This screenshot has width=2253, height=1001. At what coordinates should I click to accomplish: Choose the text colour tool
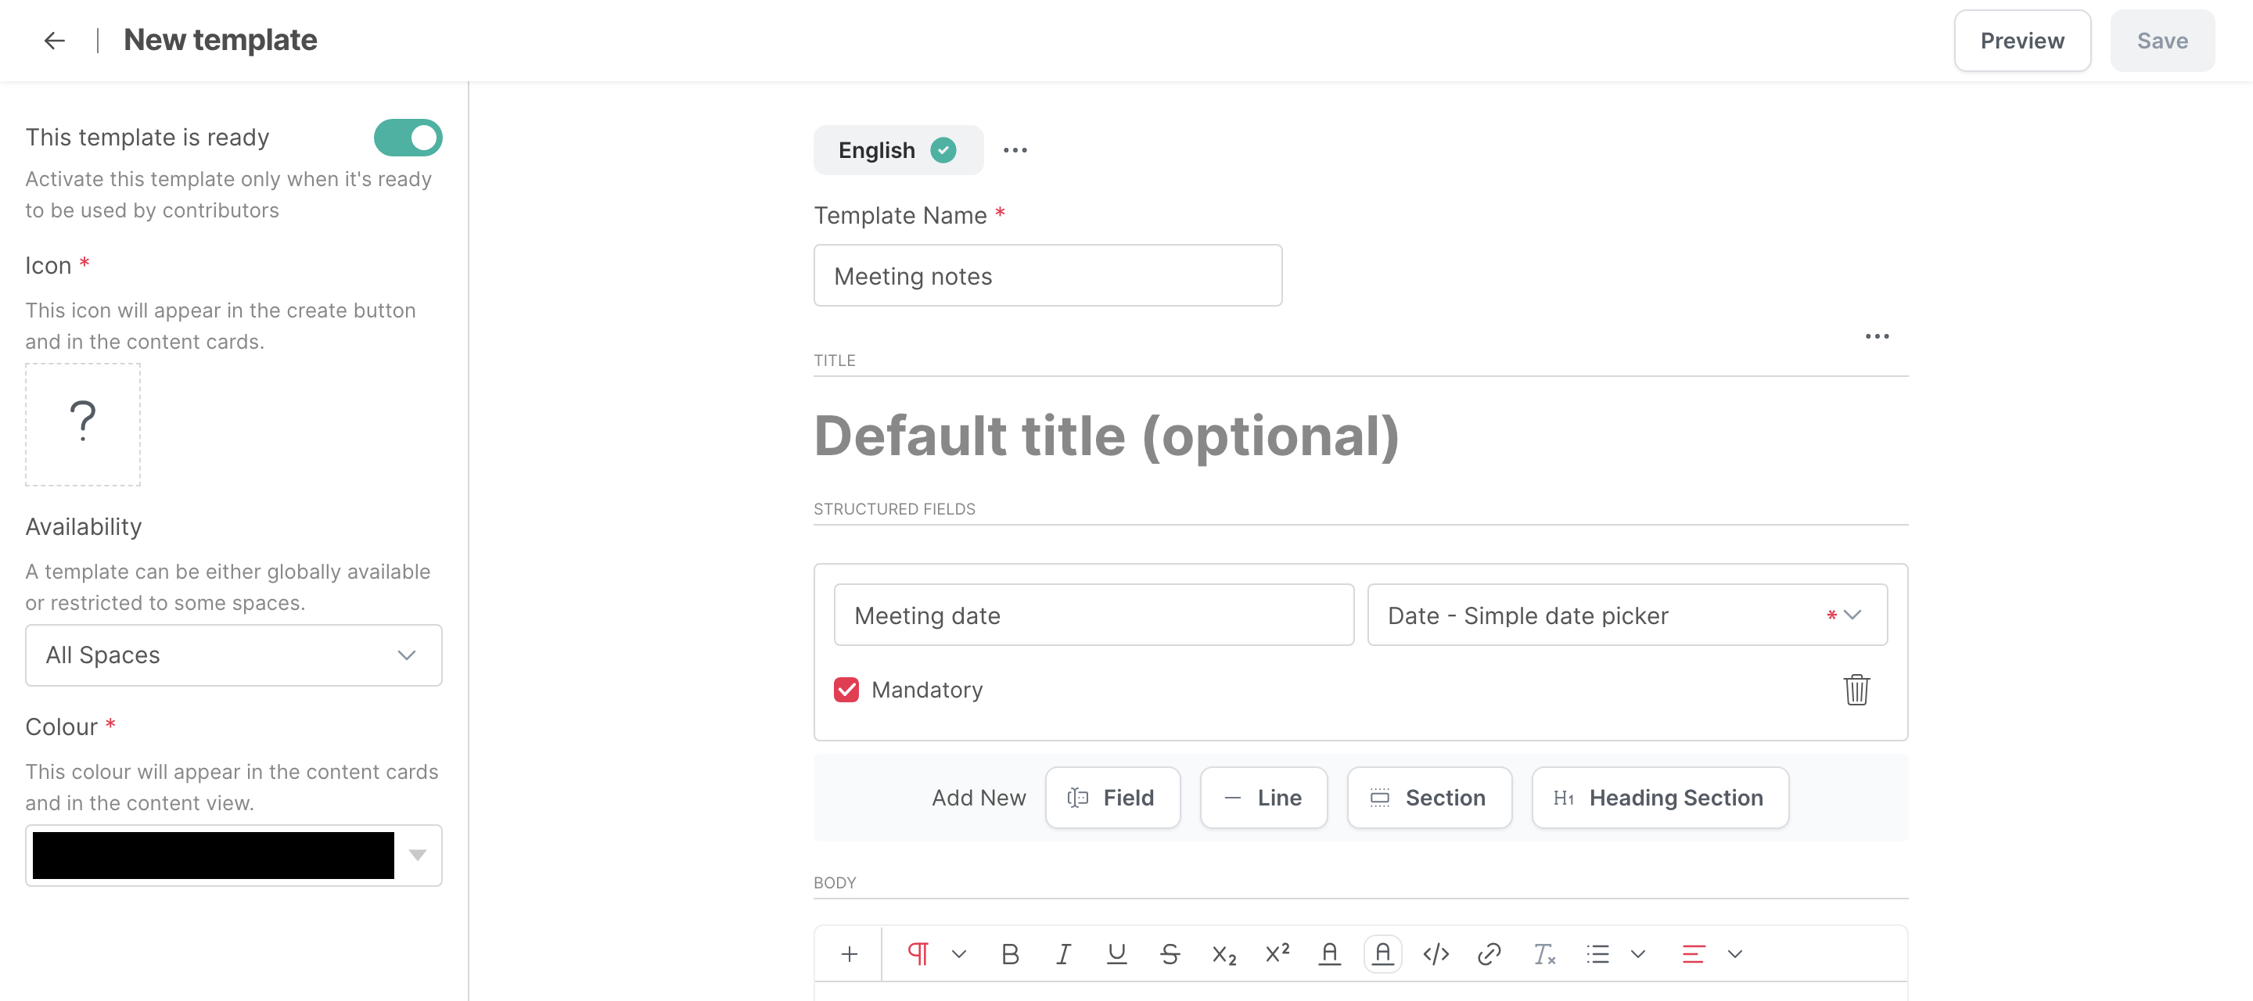pos(1329,954)
